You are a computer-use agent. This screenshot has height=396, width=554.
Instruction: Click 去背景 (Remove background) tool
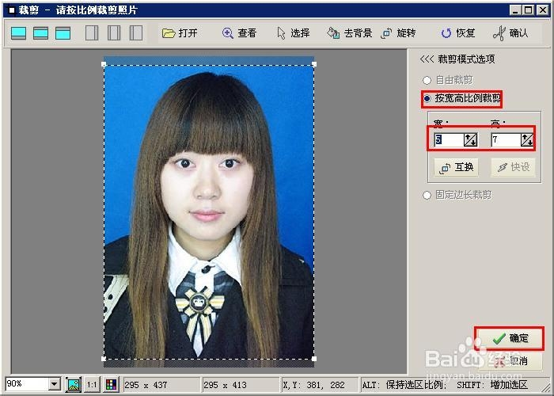(x=349, y=33)
